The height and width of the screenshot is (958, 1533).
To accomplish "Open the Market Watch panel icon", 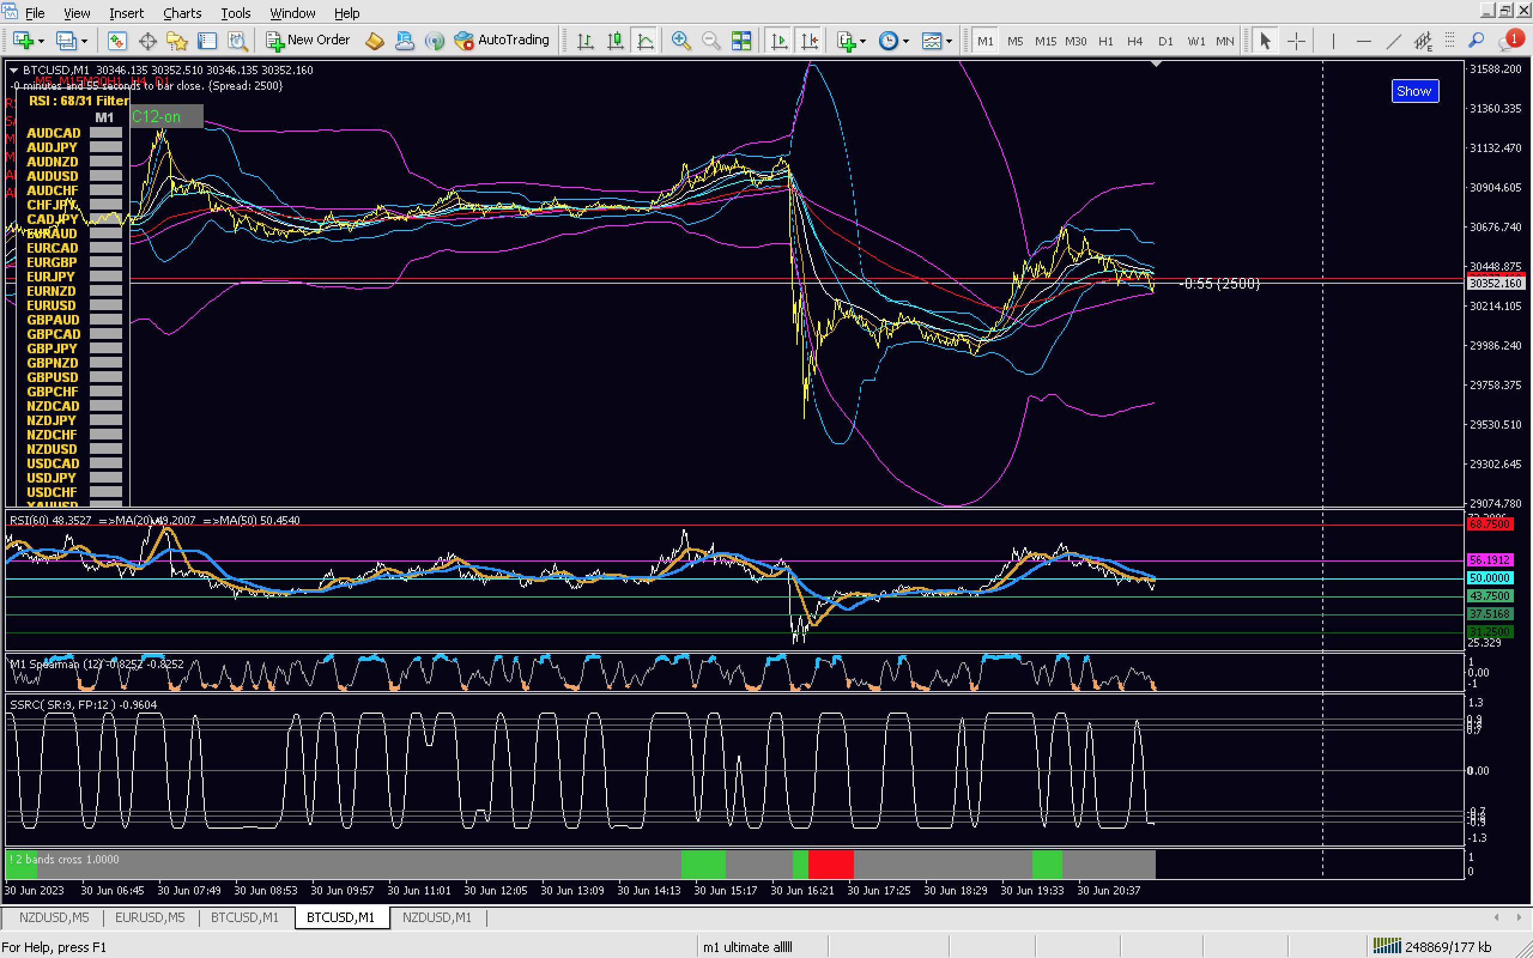I will coord(117,41).
